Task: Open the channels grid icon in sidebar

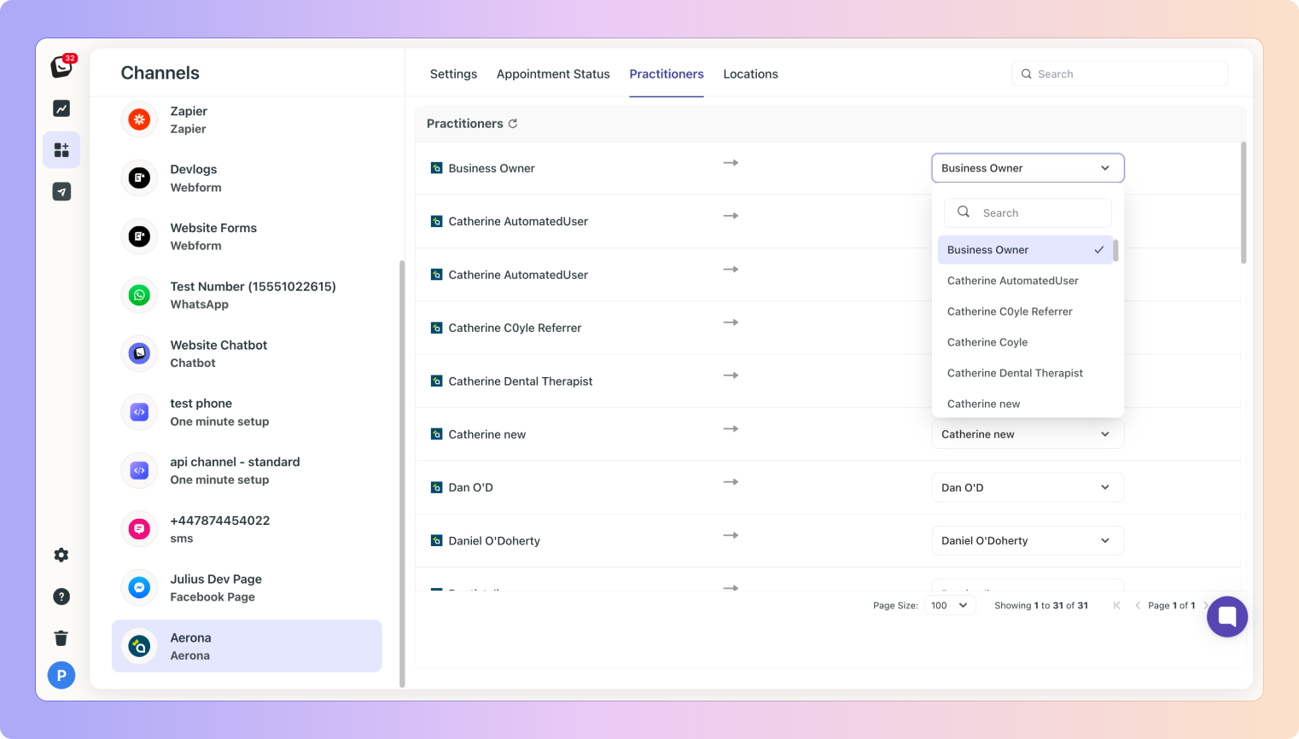Action: tap(61, 150)
